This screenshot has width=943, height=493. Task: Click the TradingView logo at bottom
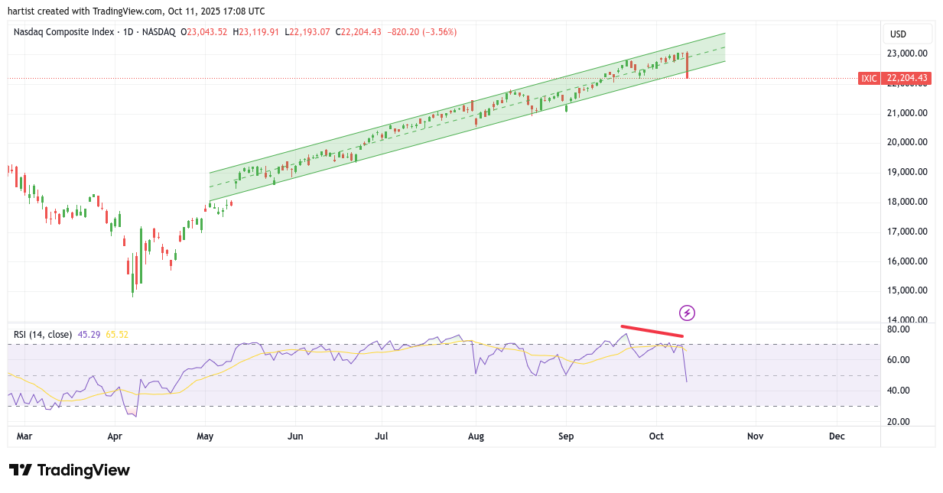(x=70, y=470)
